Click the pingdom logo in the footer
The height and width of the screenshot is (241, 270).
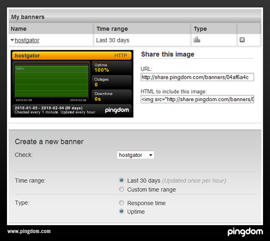(x=245, y=232)
